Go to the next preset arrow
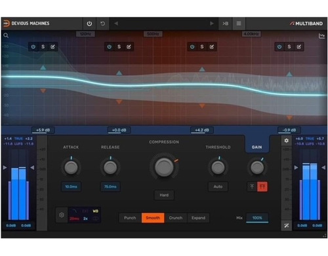The image size is (328, 256). [211, 24]
